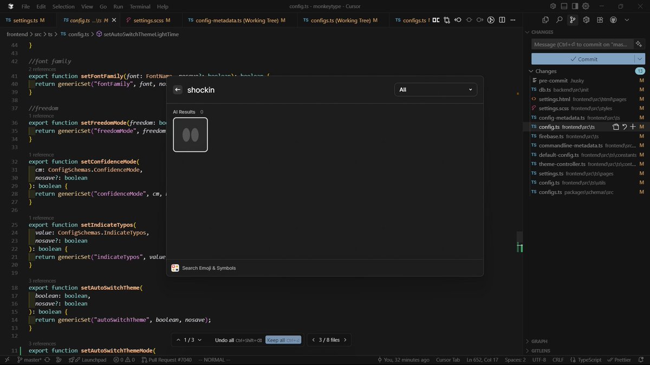Click the 'frontend' breadcrumb segment

click(x=17, y=34)
